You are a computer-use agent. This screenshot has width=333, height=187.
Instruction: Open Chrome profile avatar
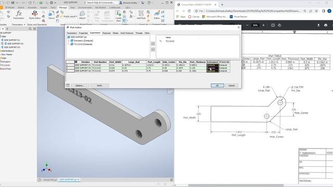(x=329, y=11)
